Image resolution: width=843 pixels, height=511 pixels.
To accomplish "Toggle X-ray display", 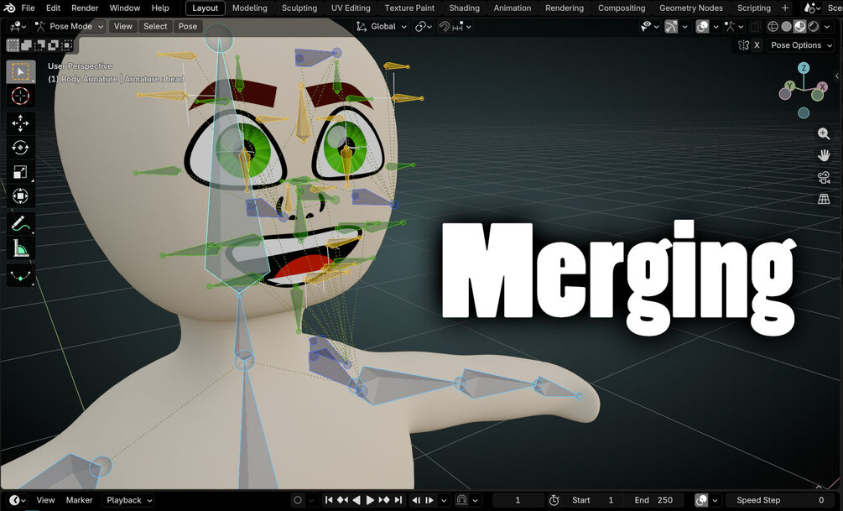I will [755, 26].
